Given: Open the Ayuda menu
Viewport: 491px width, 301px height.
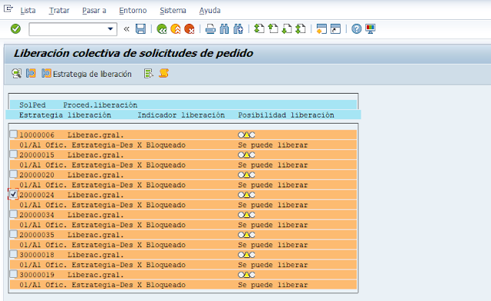Looking at the screenshot, I should (209, 10).
